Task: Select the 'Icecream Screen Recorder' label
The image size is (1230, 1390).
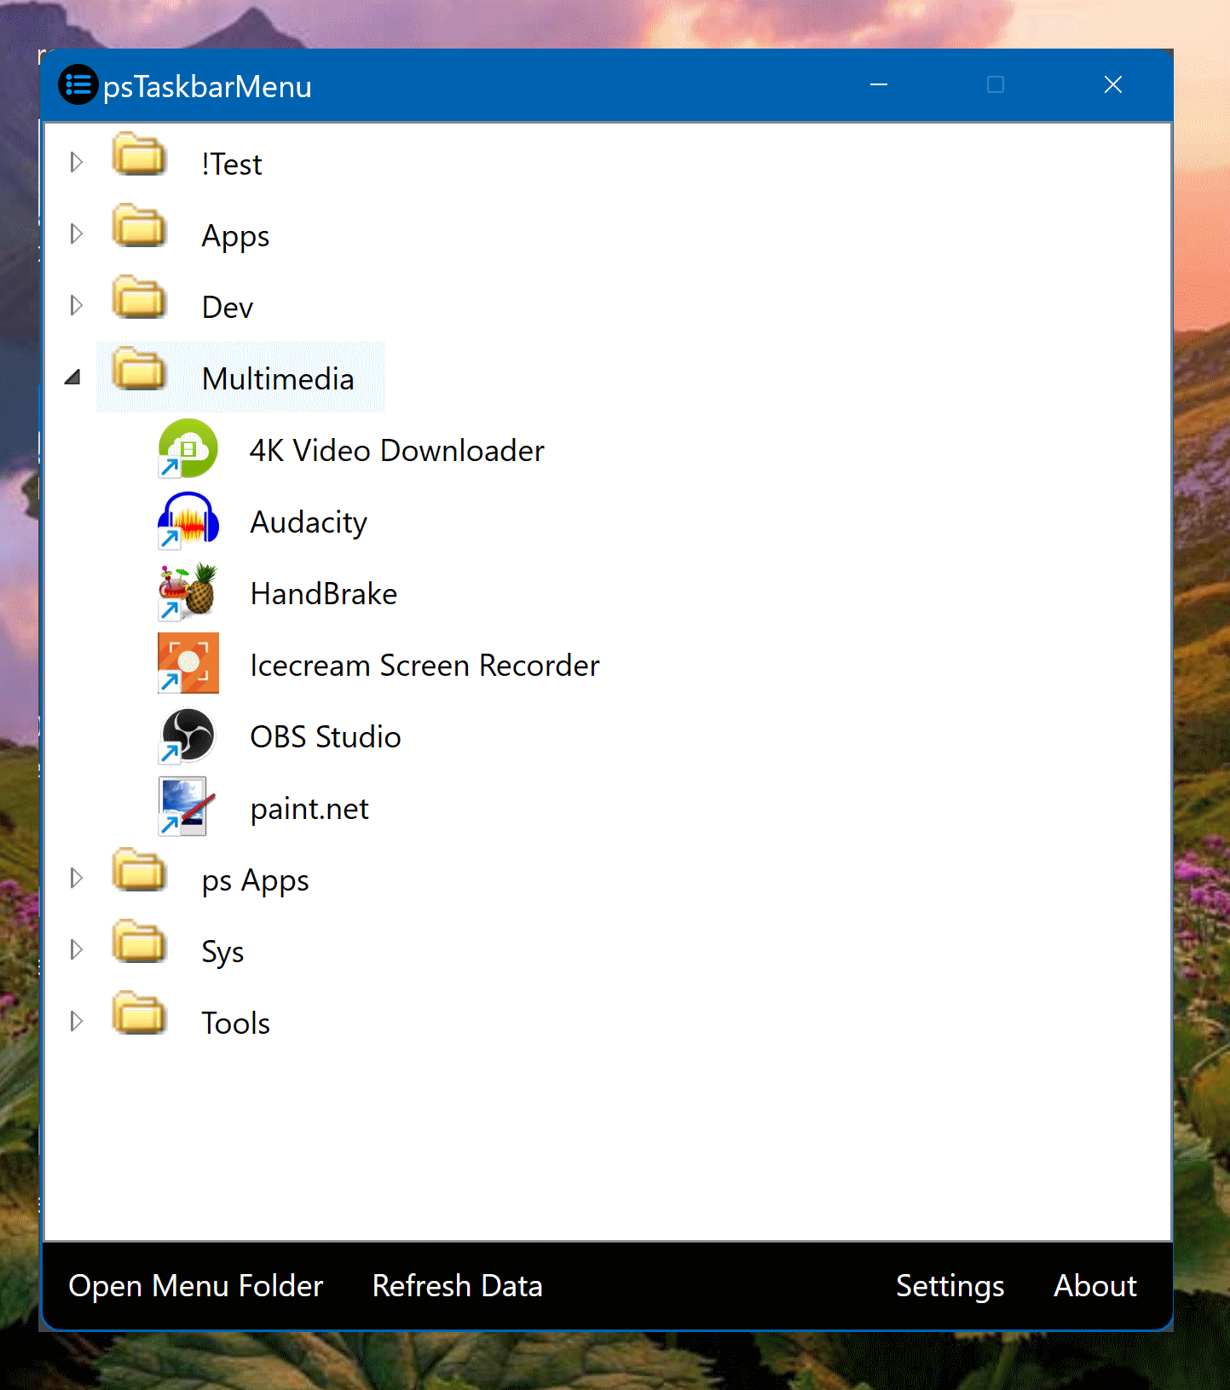Action: [425, 665]
